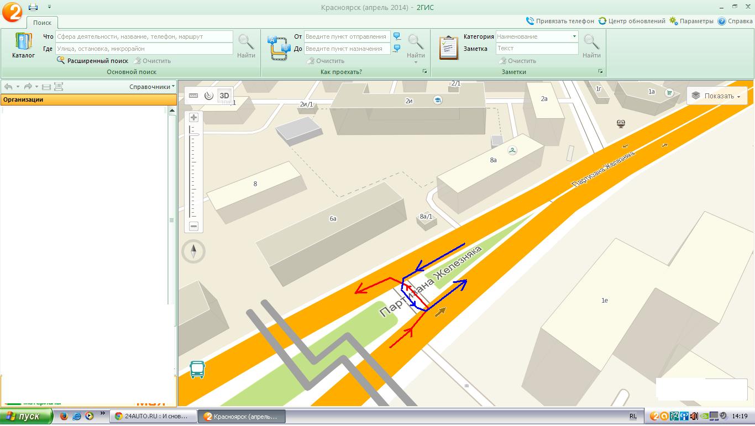The height and width of the screenshot is (426, 755).
Task: Expand the quick access toolbar customize arrow
Action: click(x=49, y=7)
